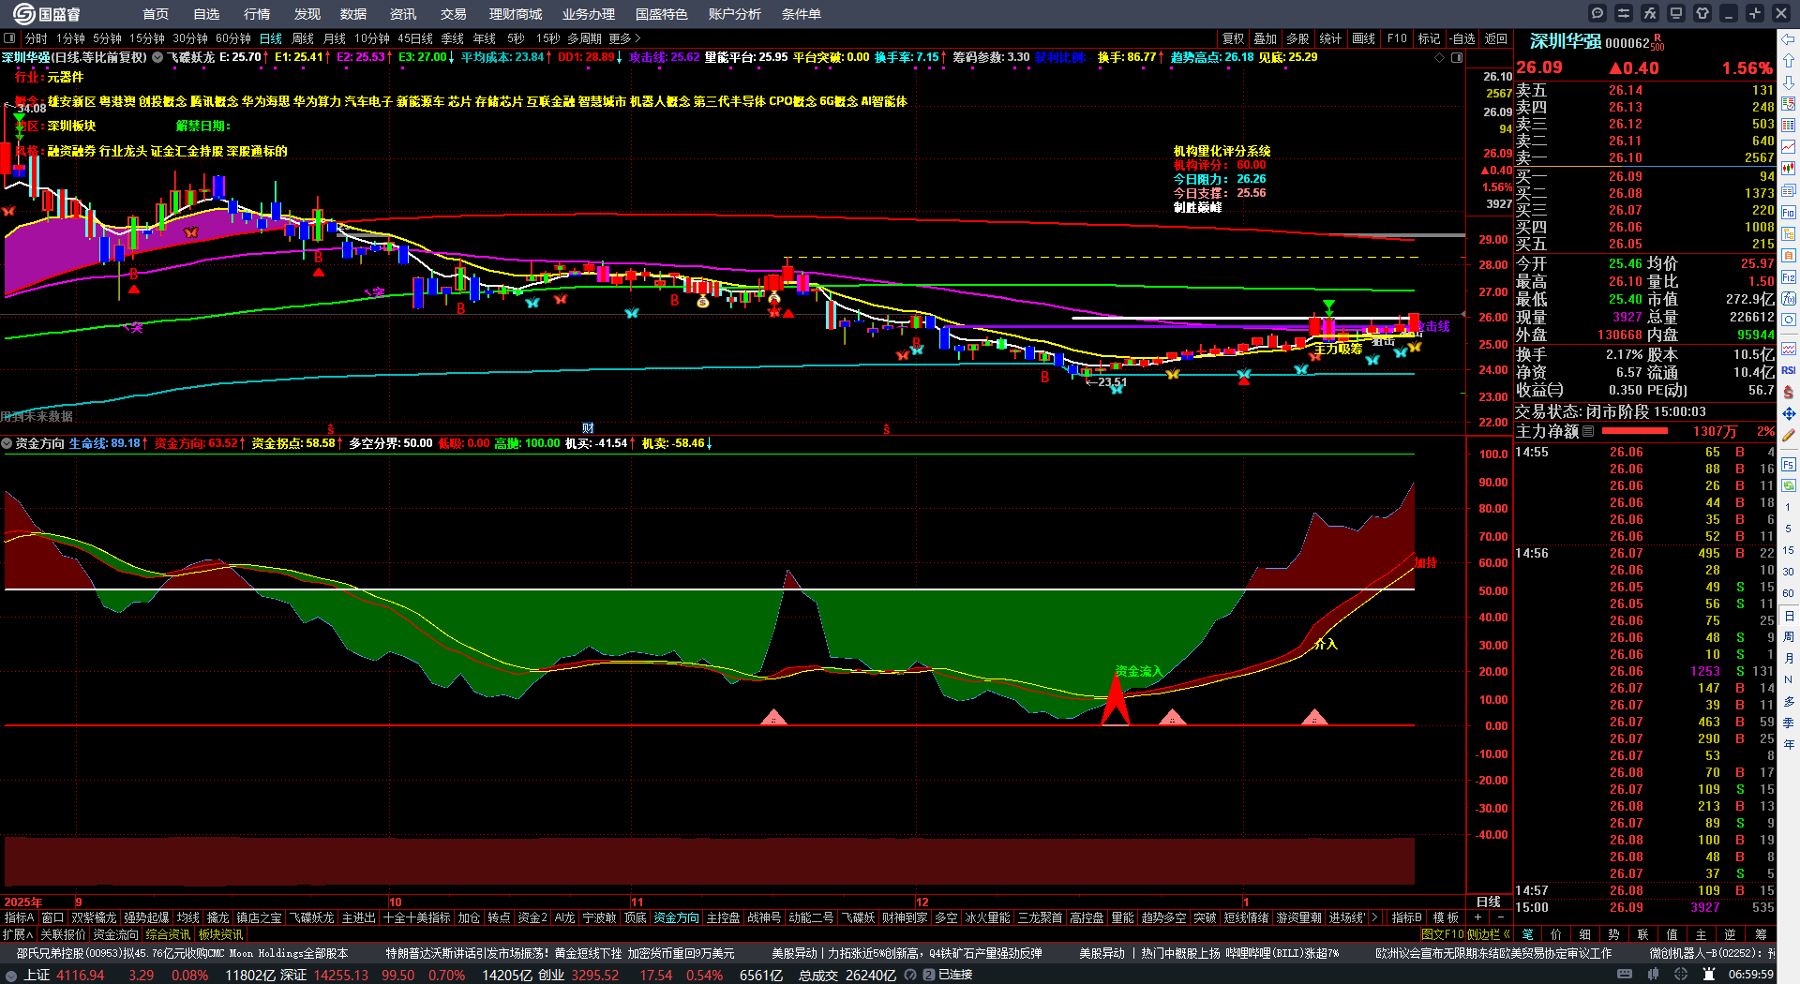Open dropdown arrow next to stock name
Viewport: 1800px width, 984px height.
click(x=157, y=57)
